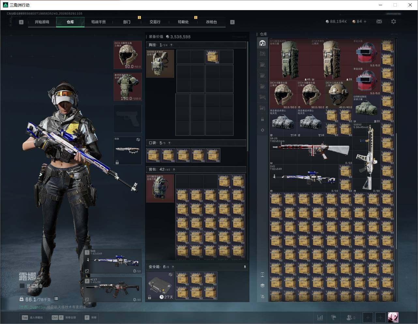This screenshot has height=324, width=418.
Task: Select the GIR chest rig in warehouse
Action: [367, 109]
